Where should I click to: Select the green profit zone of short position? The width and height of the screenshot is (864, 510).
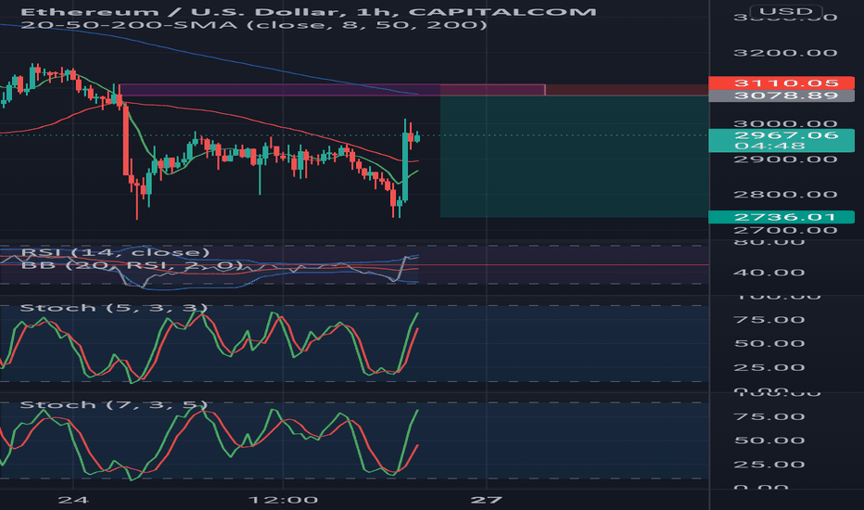click(574, 157)
